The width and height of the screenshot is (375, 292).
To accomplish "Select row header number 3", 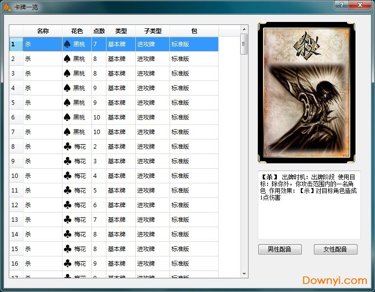I will point(16,73).
